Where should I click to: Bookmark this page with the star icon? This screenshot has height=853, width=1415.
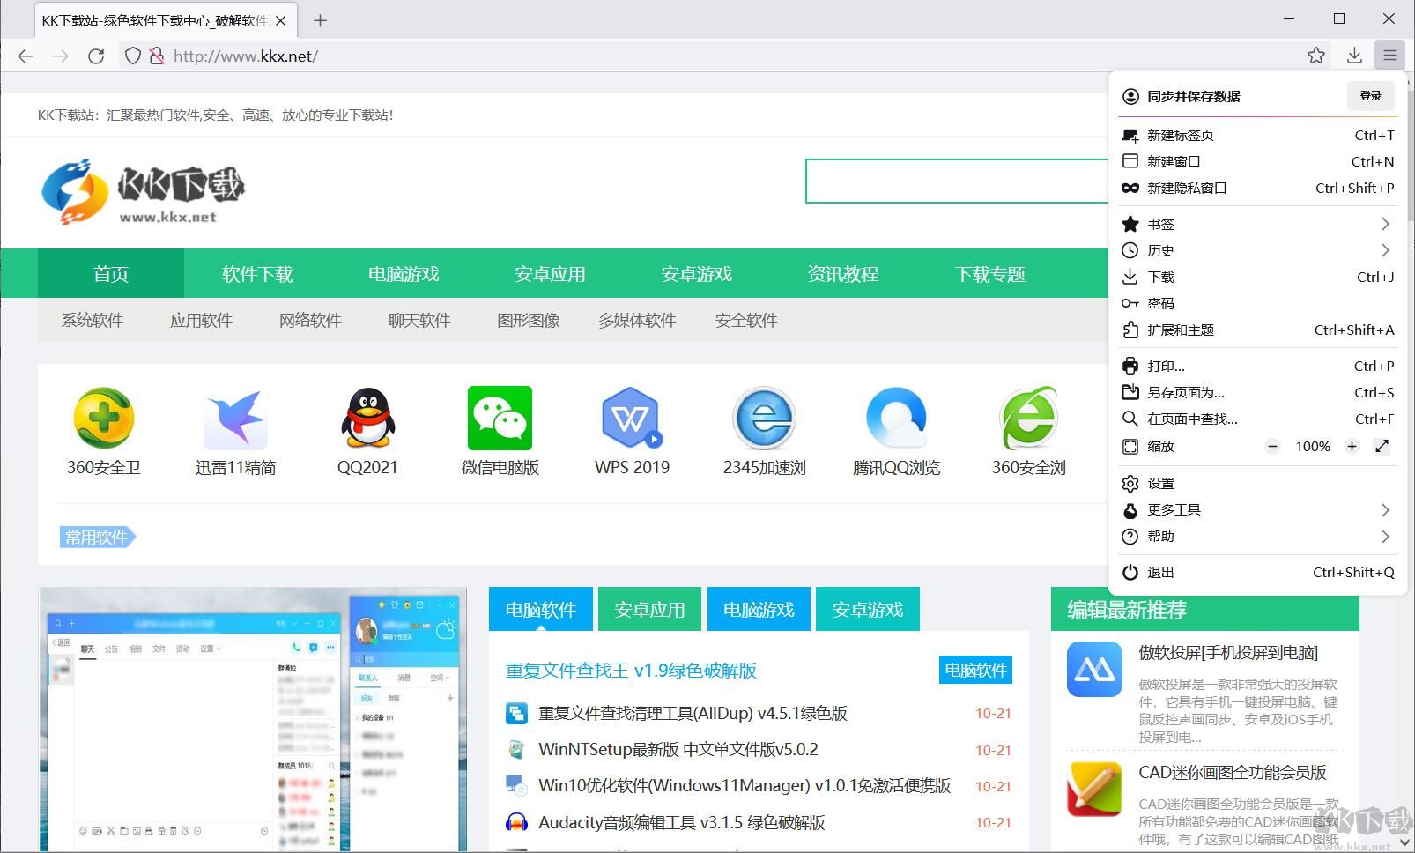coord(1316,56)
